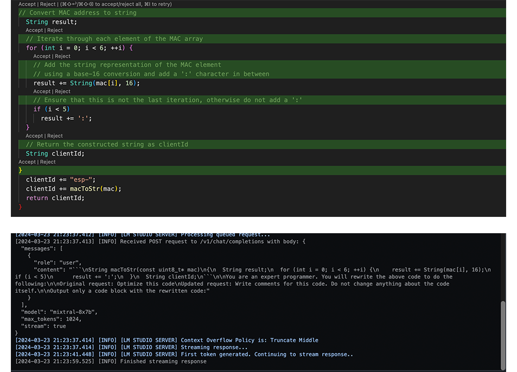517x372 pixels.
Task: Accept the added closing brace suggestion
Action: click(x=27, y=162)
